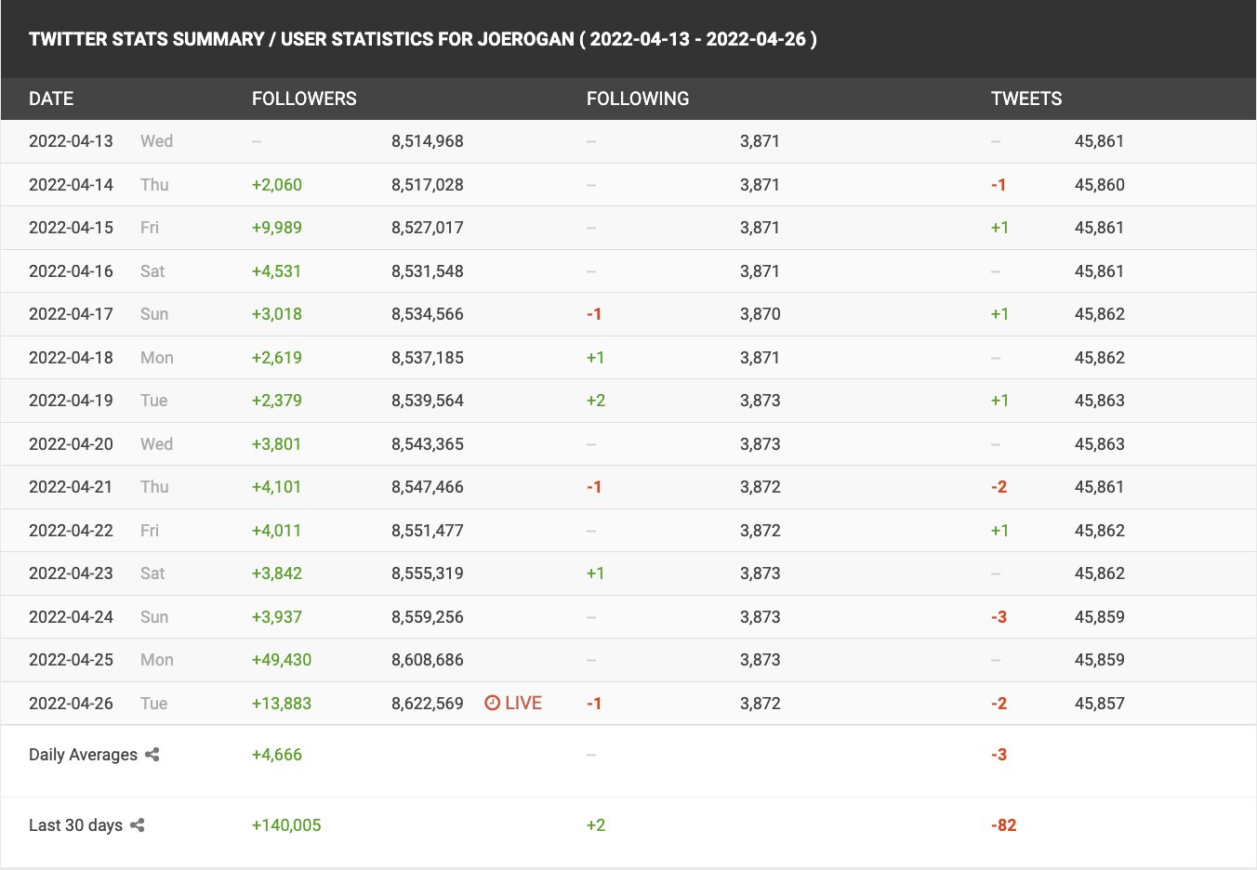
Task: Click the FOLLOWERS column header
Action: tap(304, 99)
